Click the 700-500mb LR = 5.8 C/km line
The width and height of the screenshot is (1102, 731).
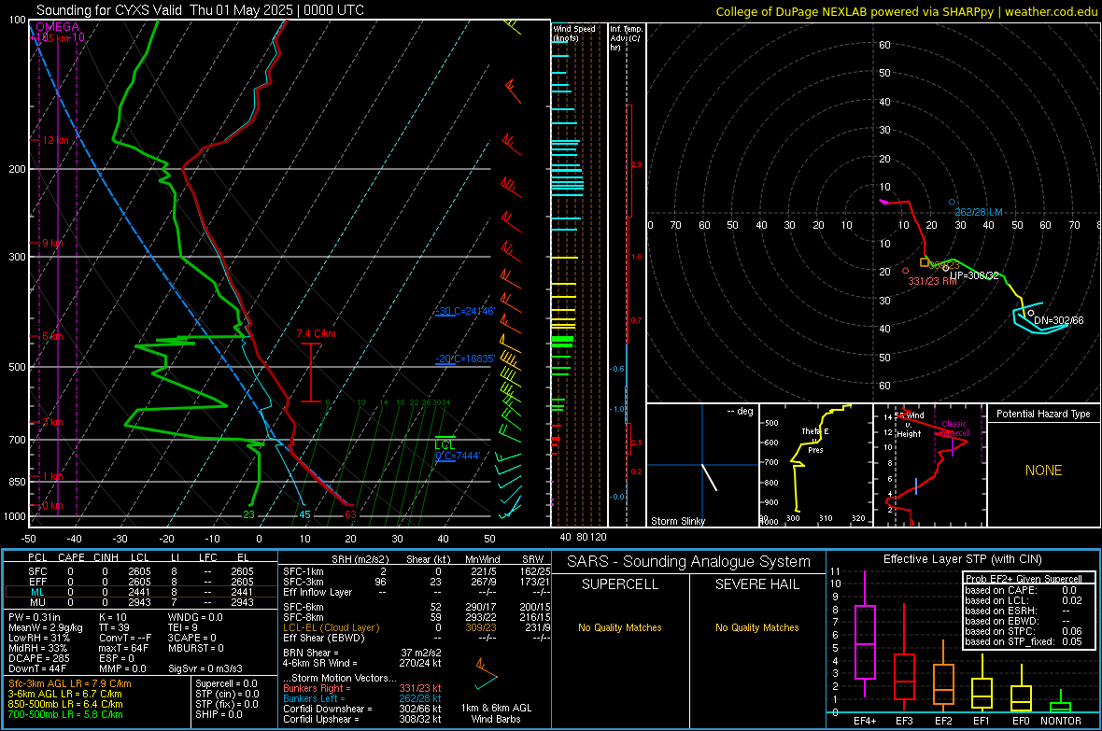tap(65, 715)
